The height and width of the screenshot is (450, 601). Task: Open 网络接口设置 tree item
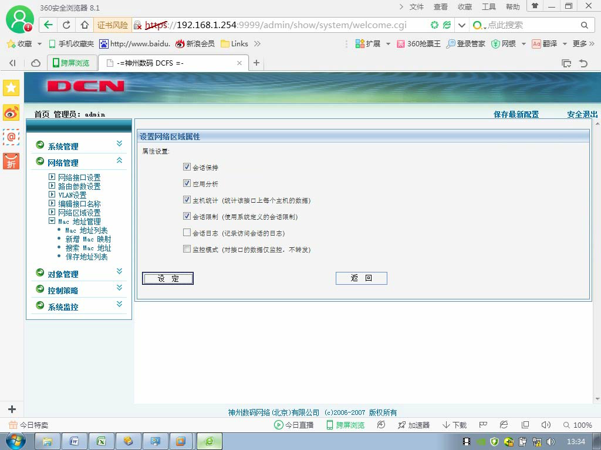(x=79, y=178)
